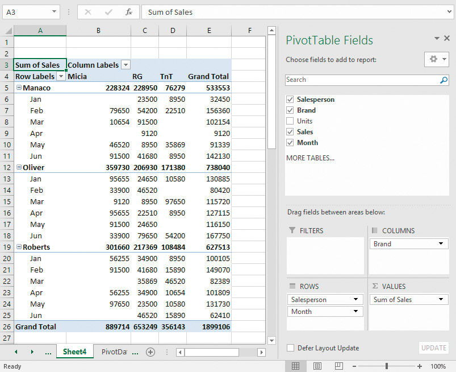Open the Brand field dropdown in COLUMNS
The height and width of the screenshot is (372, 456).
tap(441, 243)
